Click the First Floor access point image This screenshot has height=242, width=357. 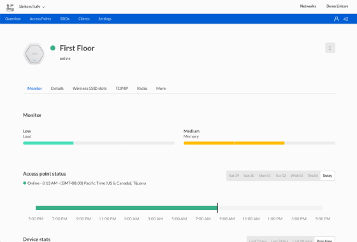point(34,53)
